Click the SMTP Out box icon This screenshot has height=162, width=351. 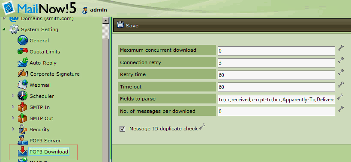pyautogui.click(x=23, y=118)
